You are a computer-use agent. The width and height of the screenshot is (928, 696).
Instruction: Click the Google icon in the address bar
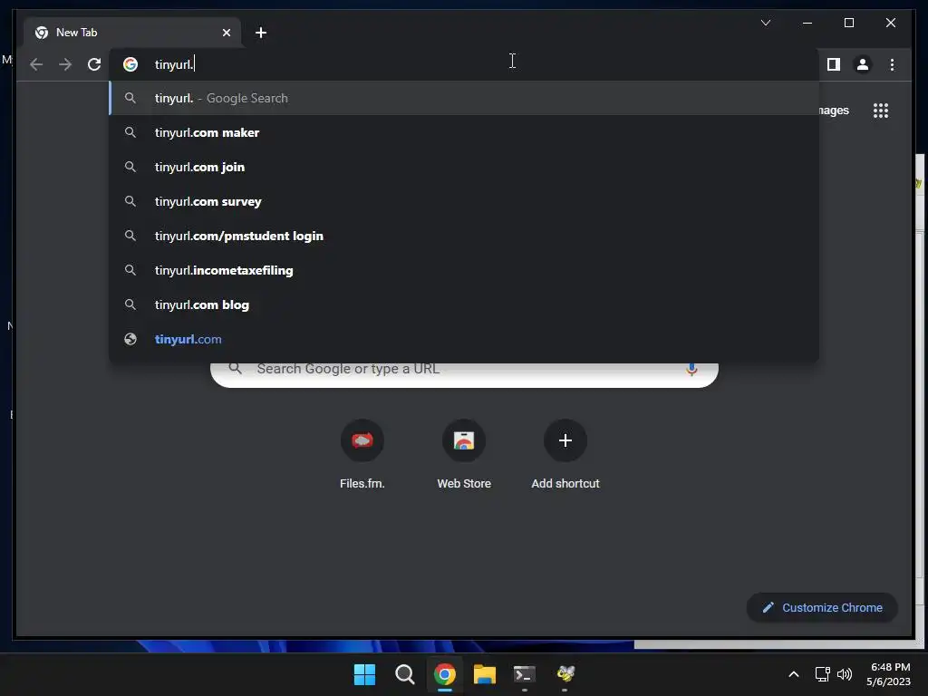[x=130, y=64]
